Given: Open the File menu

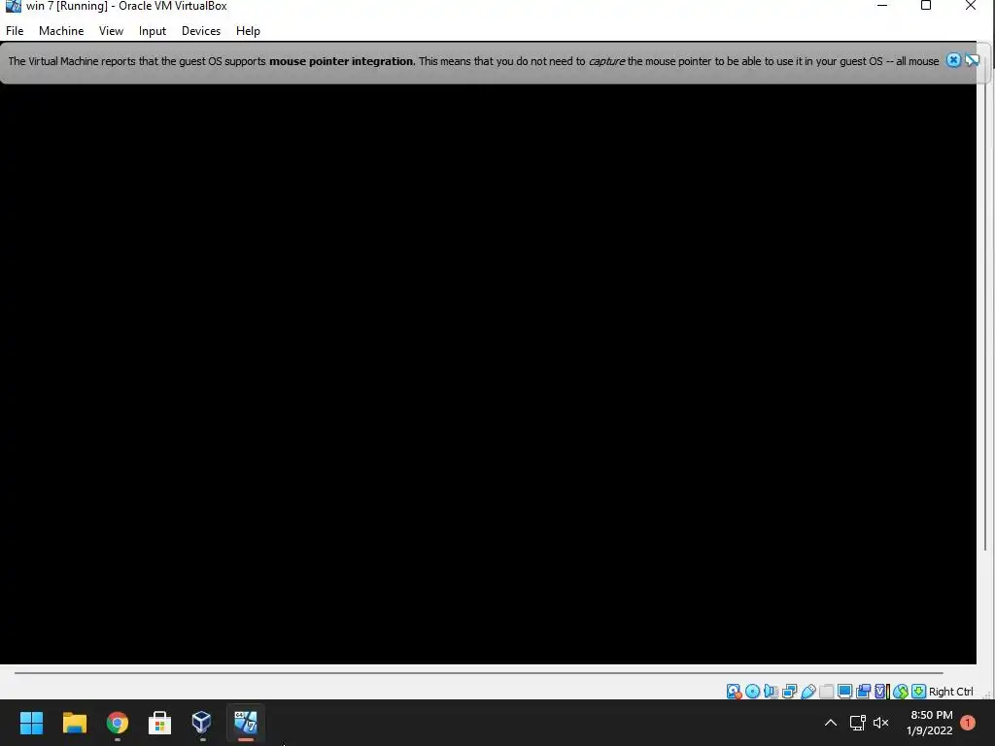Looking at the screenshot, I should tap(15, 30).
